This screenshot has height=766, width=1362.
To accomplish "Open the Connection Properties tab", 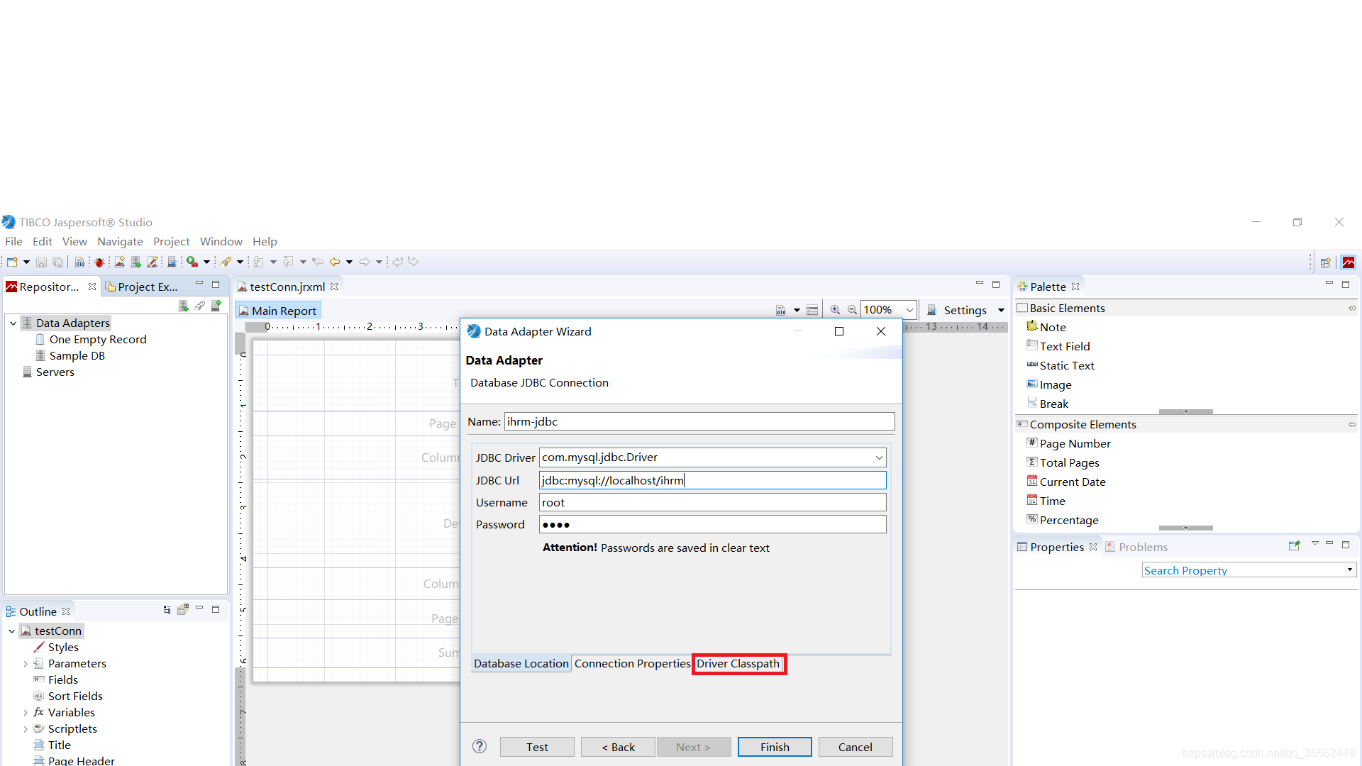I will (631, 663).
